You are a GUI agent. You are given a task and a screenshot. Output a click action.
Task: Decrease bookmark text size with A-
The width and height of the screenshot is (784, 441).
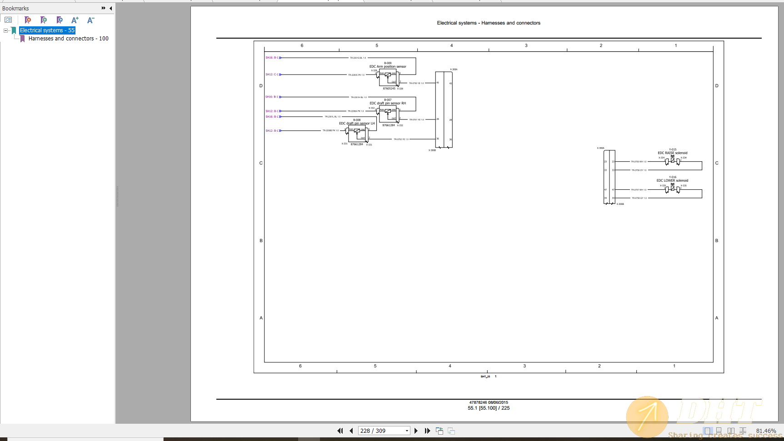[x=90, y=20]
